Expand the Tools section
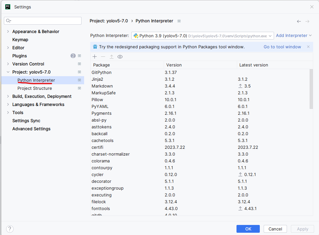319x235 pixels. tap(8, 112)
